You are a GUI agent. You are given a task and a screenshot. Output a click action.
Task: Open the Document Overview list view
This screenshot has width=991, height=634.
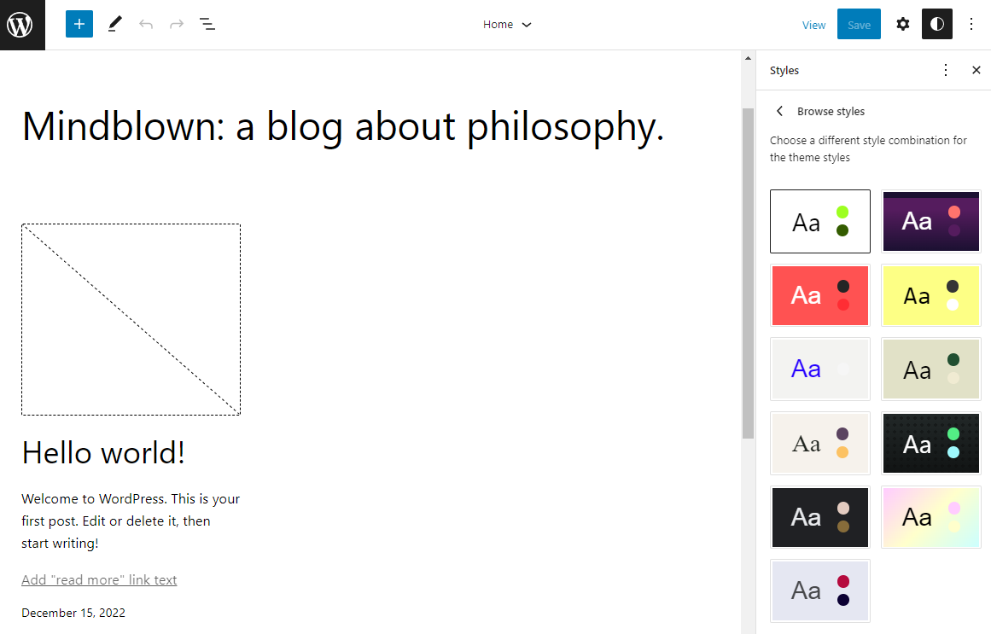pos(207,24)
